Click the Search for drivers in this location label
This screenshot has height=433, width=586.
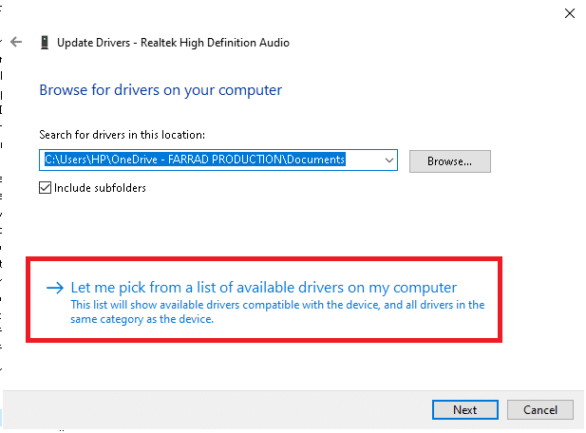click(x=123, y=136)
